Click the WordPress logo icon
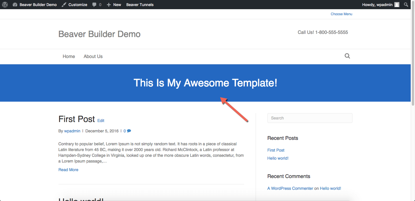This screenshot has width=415, height=201. pos(5,5)
